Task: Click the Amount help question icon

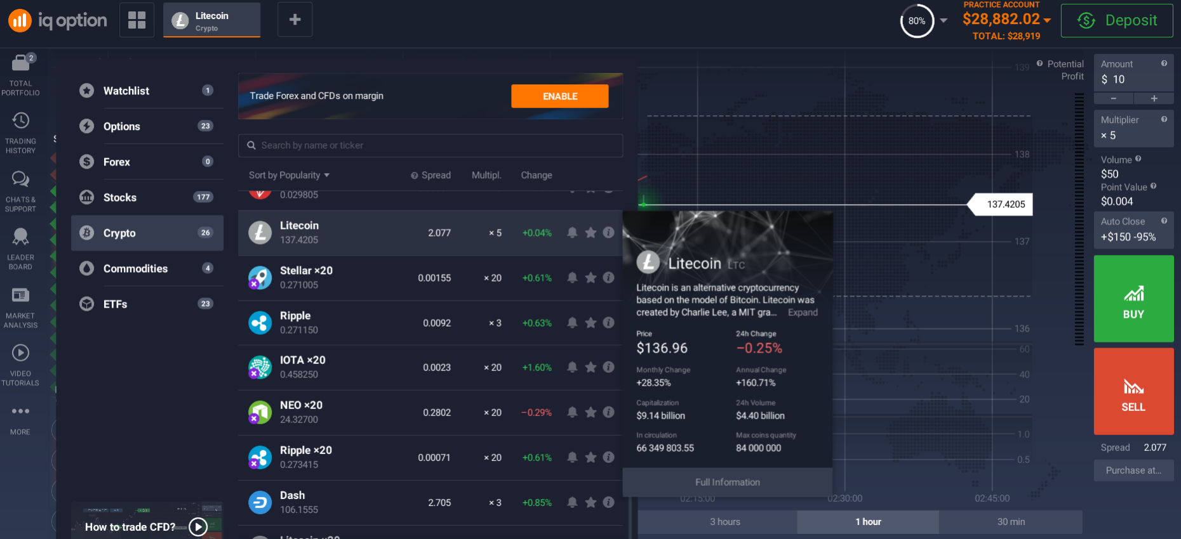Action: tap(1164, 63)
